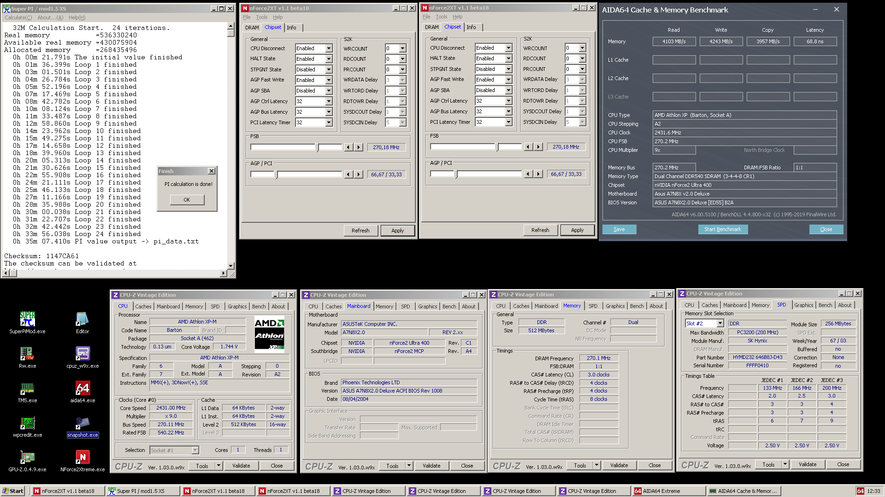The width and height of the screenshot is (885, 497).
Task: Click FSB left arrow in left nForce2XT window
Action: (348, 147)
